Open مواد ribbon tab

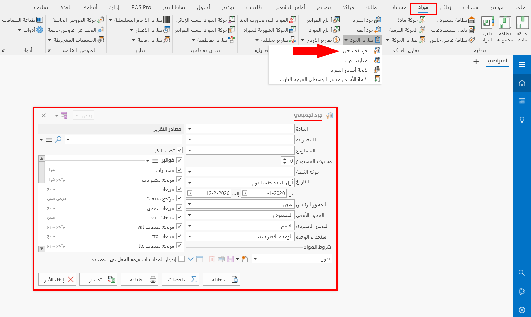coord(423,8)
